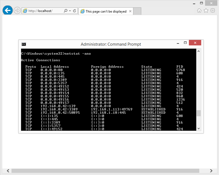The width and height of the screenshot is (219, 175).
Task: Click foreign address "192.168.1.113:49769"
Action: (112, 109)
